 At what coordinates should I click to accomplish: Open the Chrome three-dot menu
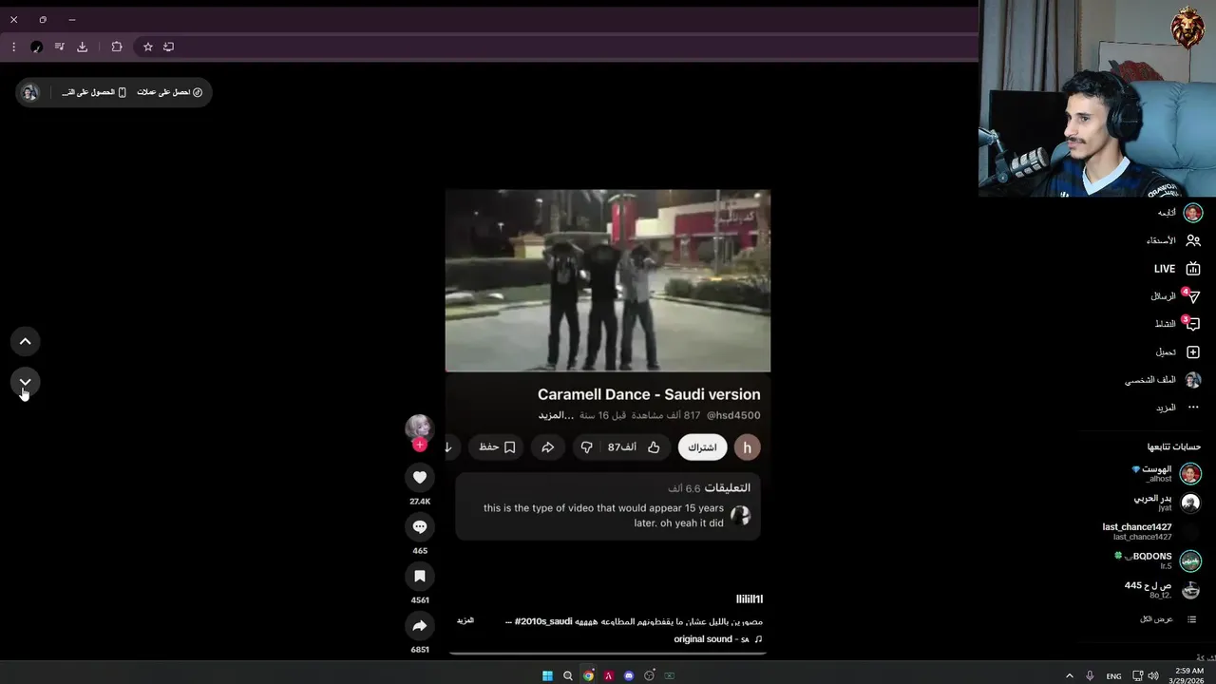(13, 47)
